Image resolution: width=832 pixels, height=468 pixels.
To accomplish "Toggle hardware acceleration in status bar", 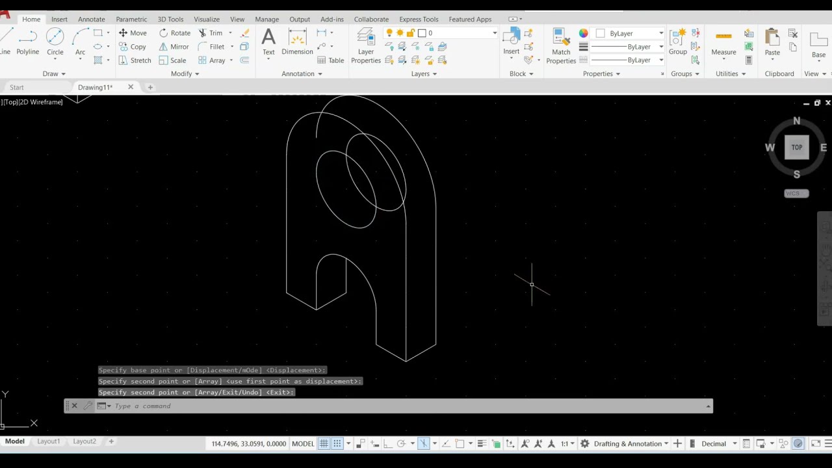I will click(x=798, y=444).
